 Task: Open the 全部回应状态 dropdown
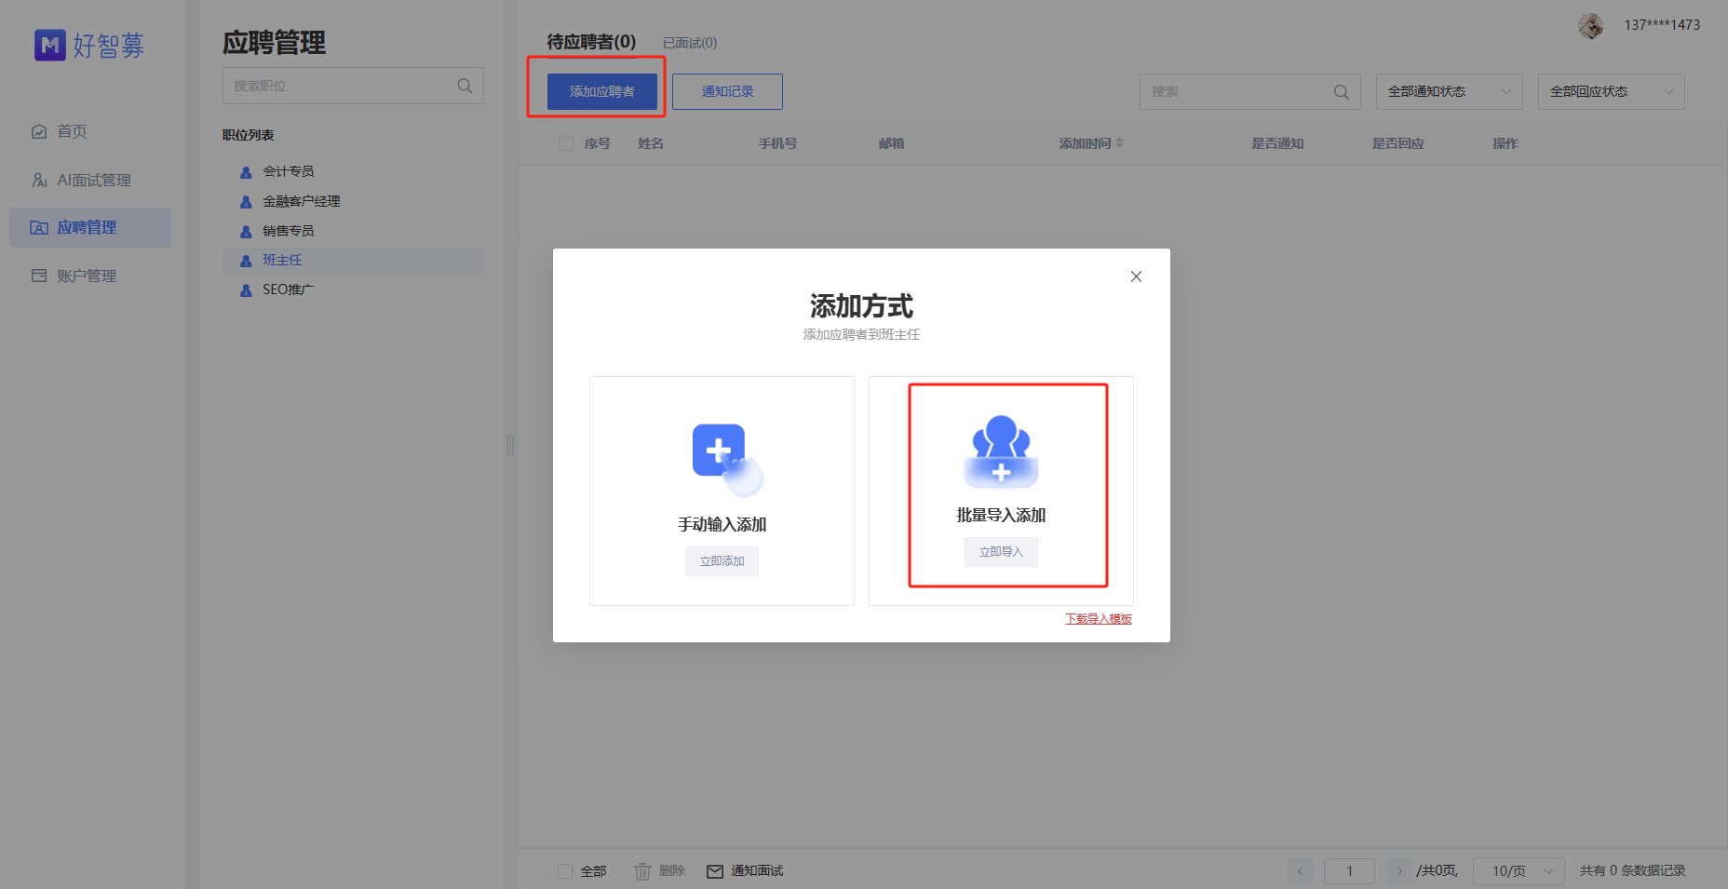click(1611, 91)
